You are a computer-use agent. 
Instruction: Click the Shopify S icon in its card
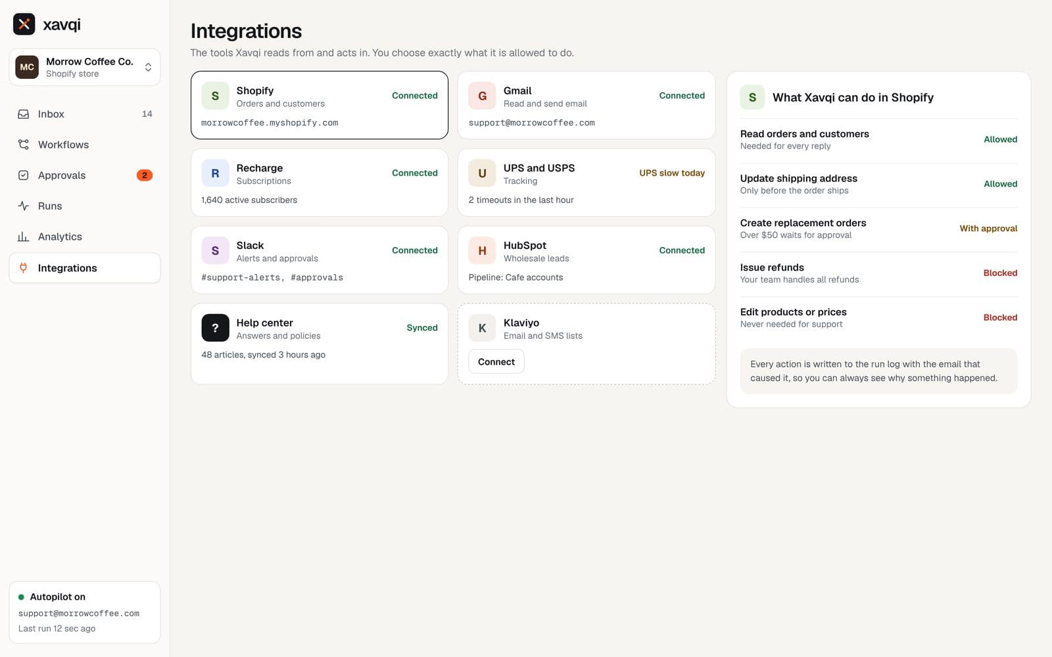pos(215,96)
